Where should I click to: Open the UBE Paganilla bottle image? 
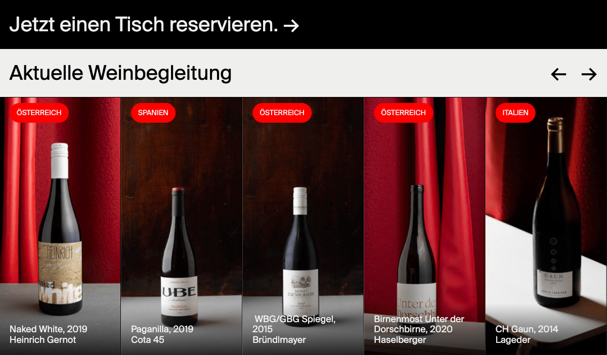pyautogui.click(x=179, y=256)
